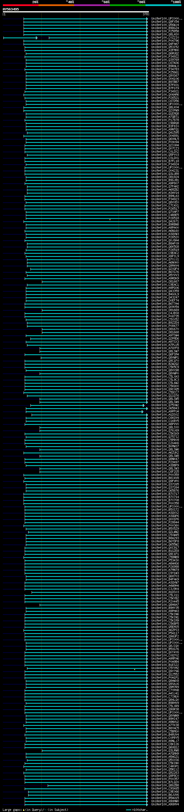Viewport: 184px width, 812px height.
Task: Click the split alignment bar for C0Z2I0
Action: point(76,38)
